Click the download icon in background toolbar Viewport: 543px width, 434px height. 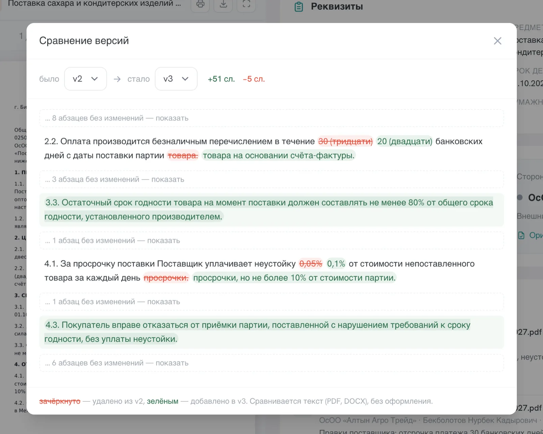click(223, 4)
